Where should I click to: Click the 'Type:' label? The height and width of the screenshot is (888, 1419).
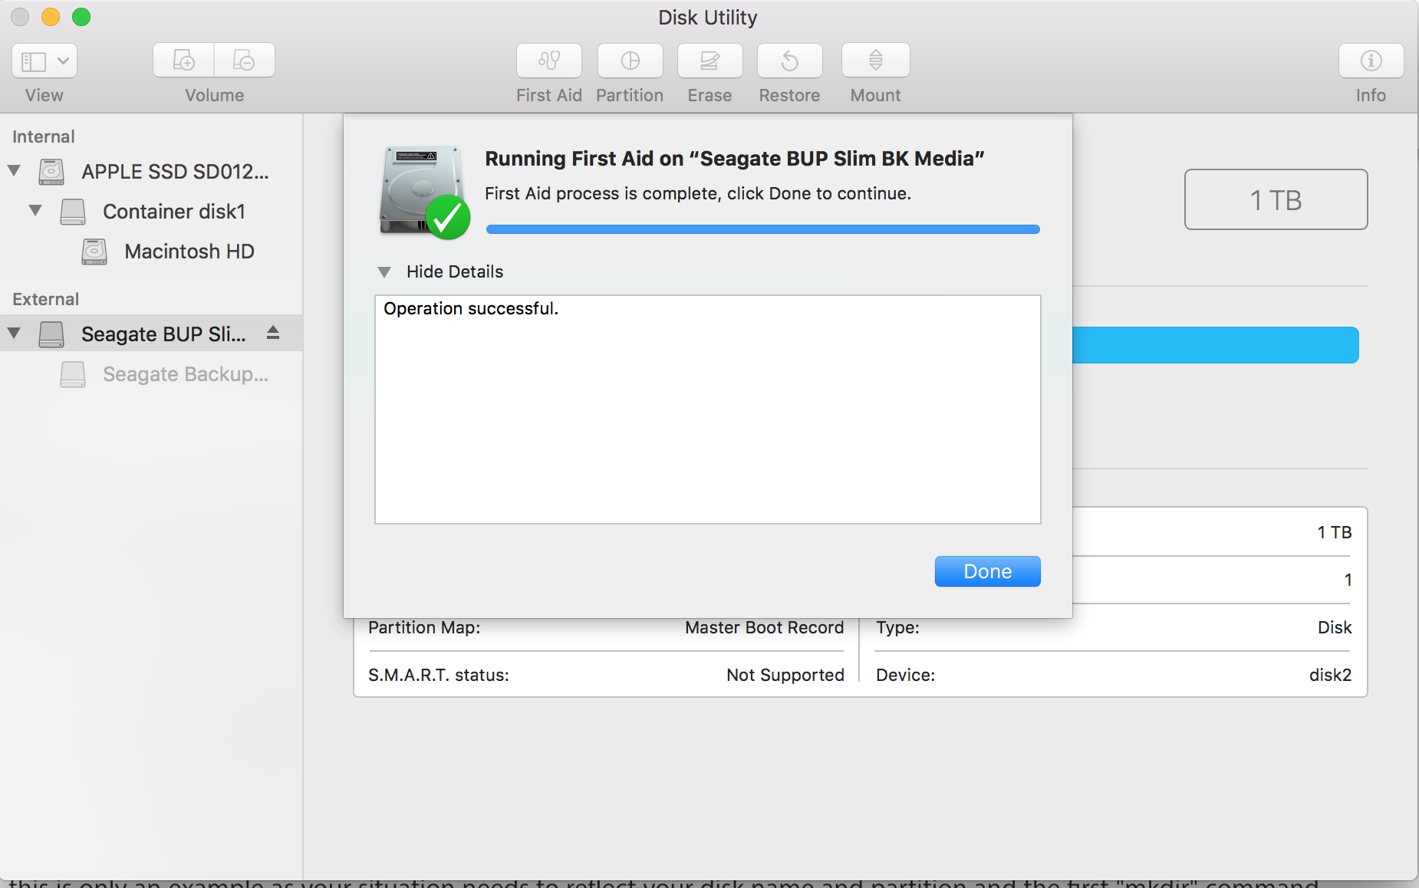pos(898,627)
